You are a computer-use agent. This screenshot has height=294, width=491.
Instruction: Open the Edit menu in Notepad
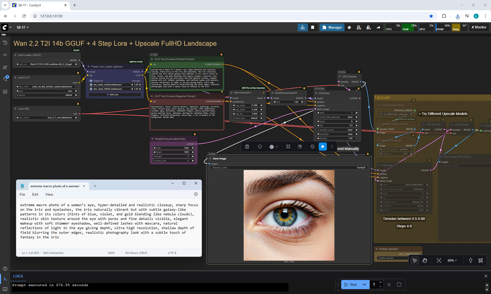(x=35, y=194)
